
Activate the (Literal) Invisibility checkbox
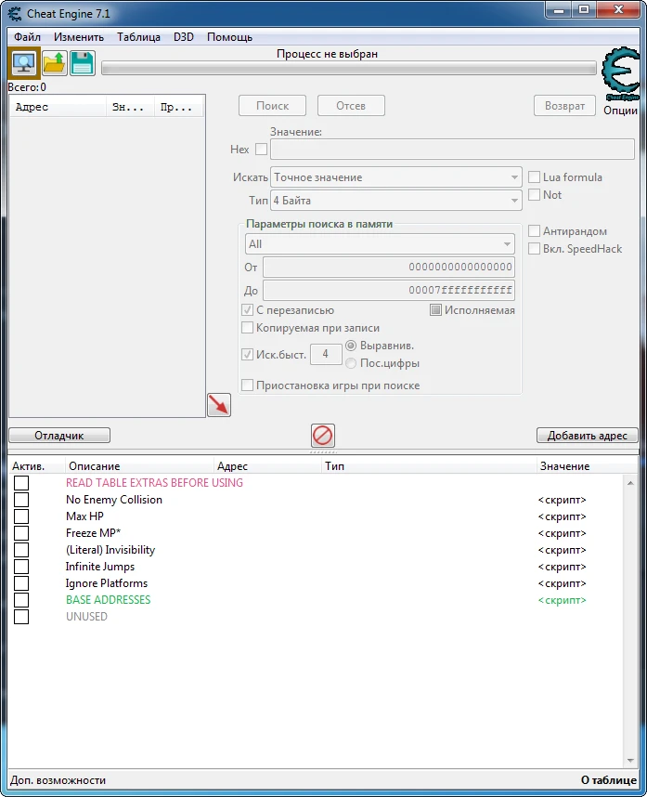(21, 550)
